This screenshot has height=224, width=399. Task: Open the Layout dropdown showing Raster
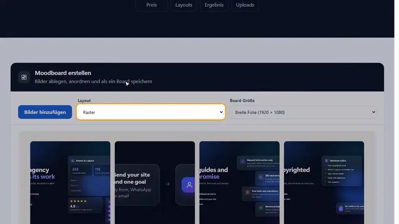pyautogui.click(x=150, y=112)
